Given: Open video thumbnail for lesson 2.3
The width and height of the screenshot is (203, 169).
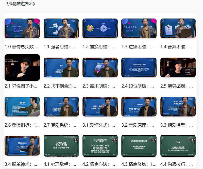Looking at the screenshot, I should tap(100, 67).
